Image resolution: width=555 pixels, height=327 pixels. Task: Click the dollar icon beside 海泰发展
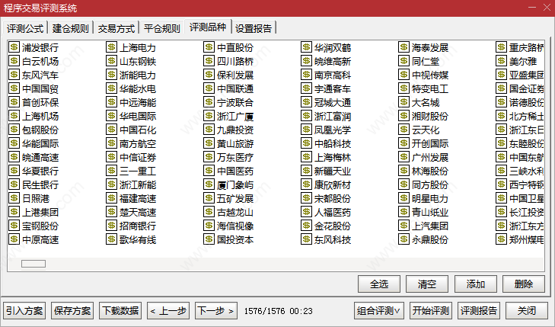pyautogui.click(x=403, y=47)
